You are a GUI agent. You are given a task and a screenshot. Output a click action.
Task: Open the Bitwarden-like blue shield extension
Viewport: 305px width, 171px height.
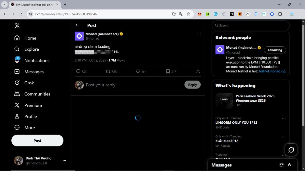tap(256, 14)
